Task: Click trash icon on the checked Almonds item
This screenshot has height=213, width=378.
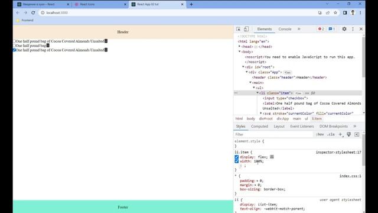Action: tap(106, 50)
